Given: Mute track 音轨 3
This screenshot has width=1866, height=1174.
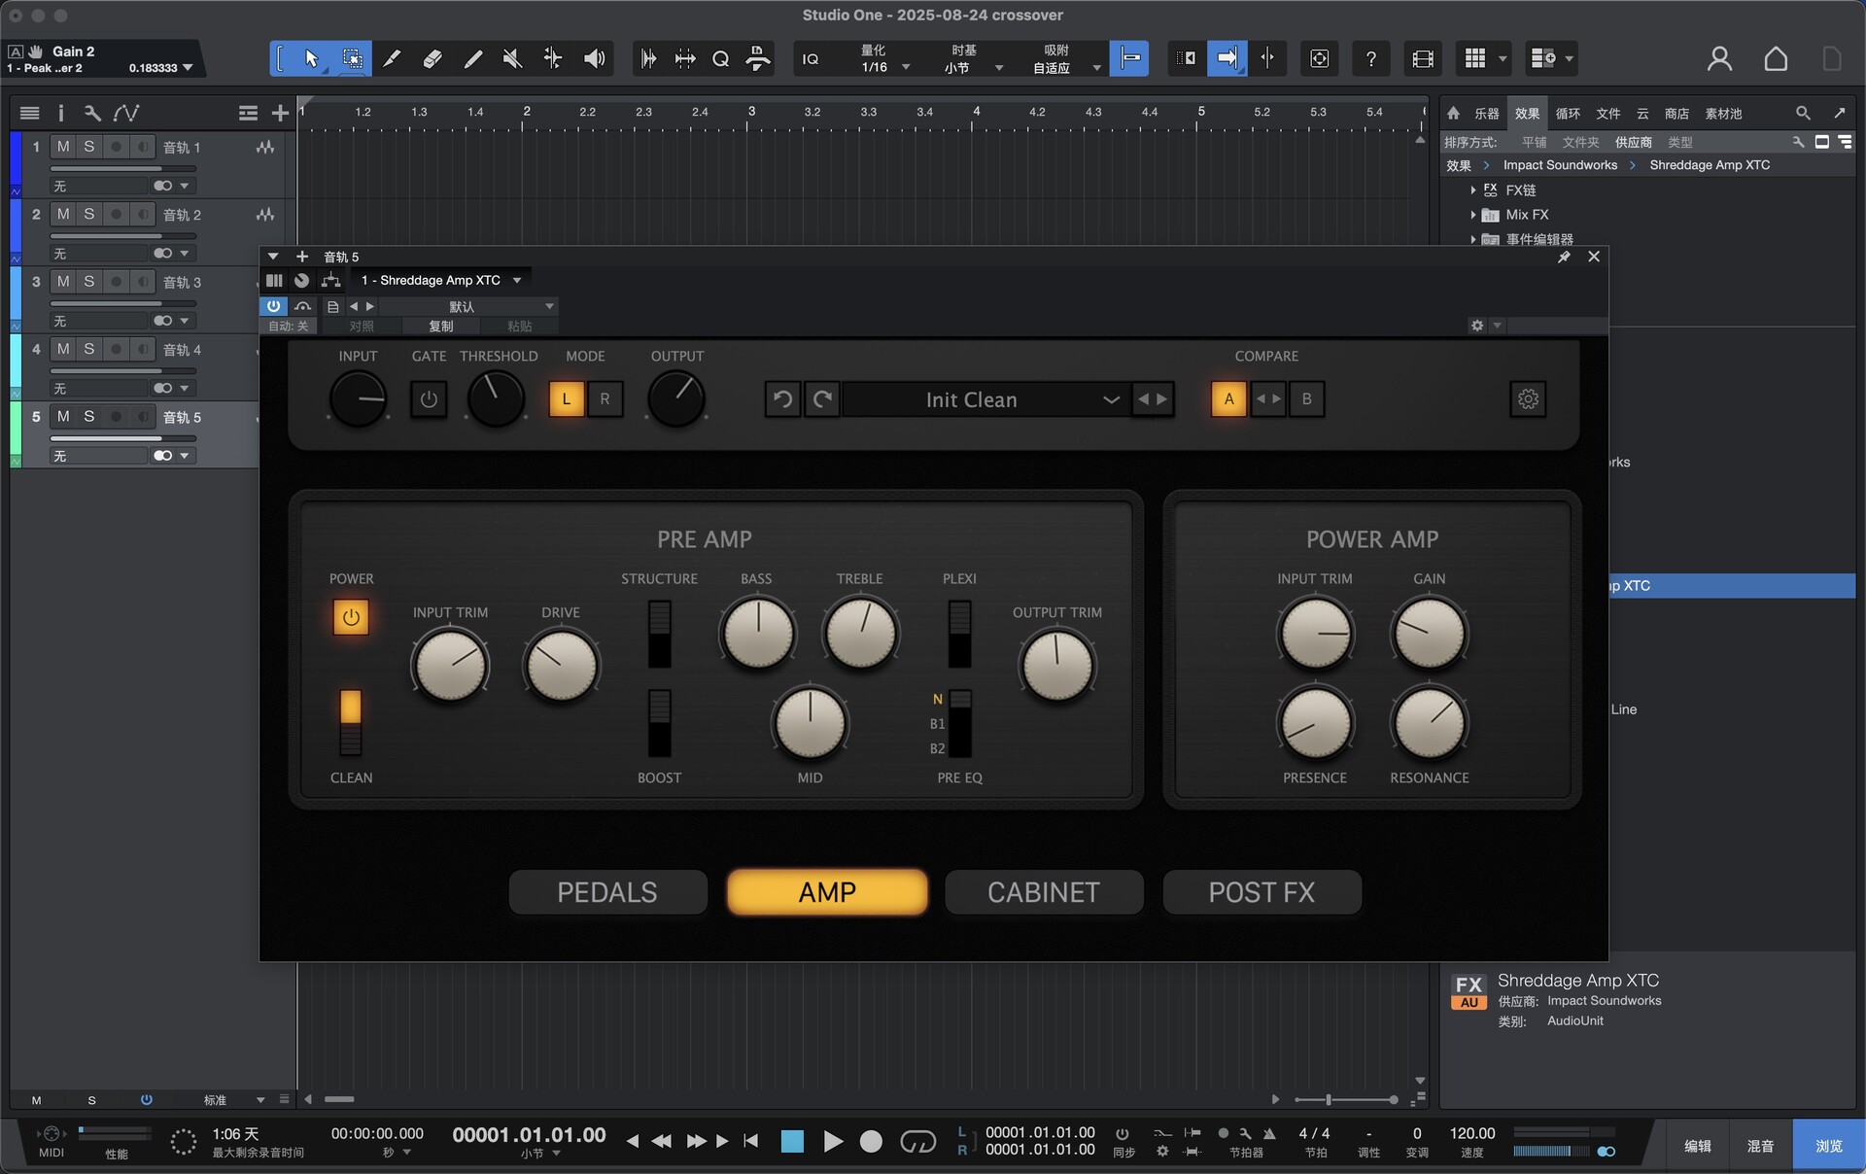Looking at the screenshot, I should 63,282.
